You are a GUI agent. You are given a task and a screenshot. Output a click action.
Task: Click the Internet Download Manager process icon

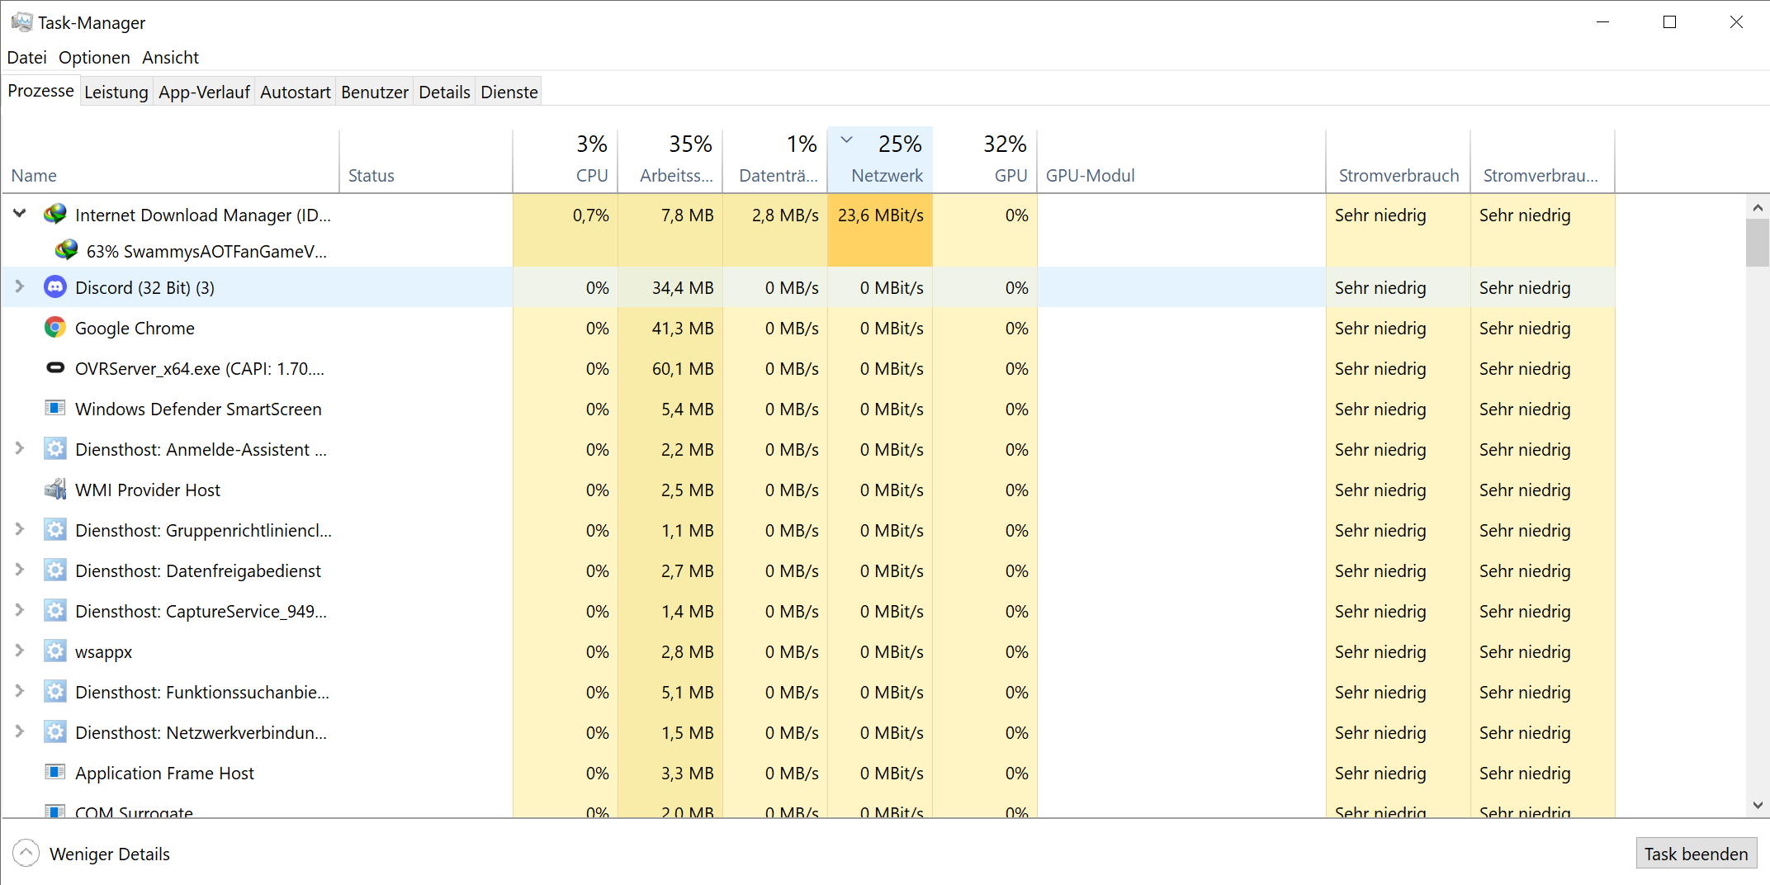(x=55, y=215)
